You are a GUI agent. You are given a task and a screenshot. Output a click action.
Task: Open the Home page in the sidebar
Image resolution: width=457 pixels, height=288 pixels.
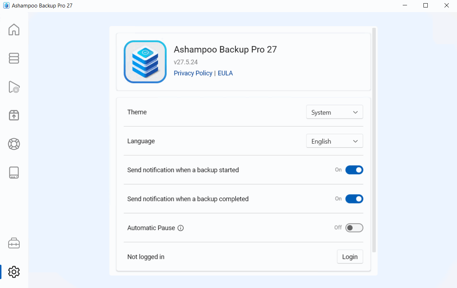click(x=14, y=29)
